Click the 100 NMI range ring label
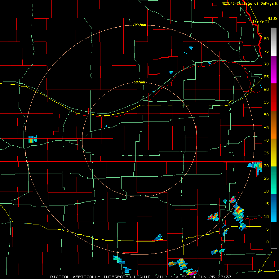279x279 pixels. [x=139, y=25]
